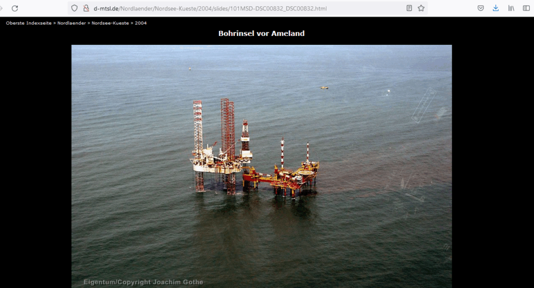Open the Nordlaender breadcrumb link
534x288 pixels.
point(72,23)
